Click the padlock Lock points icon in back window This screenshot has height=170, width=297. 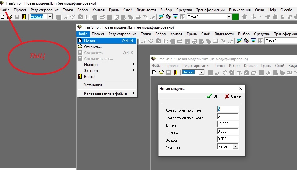click(282, 17)
